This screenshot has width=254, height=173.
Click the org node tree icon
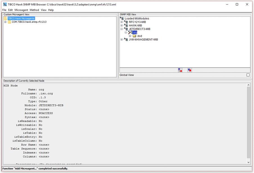(x=130, y=33)
